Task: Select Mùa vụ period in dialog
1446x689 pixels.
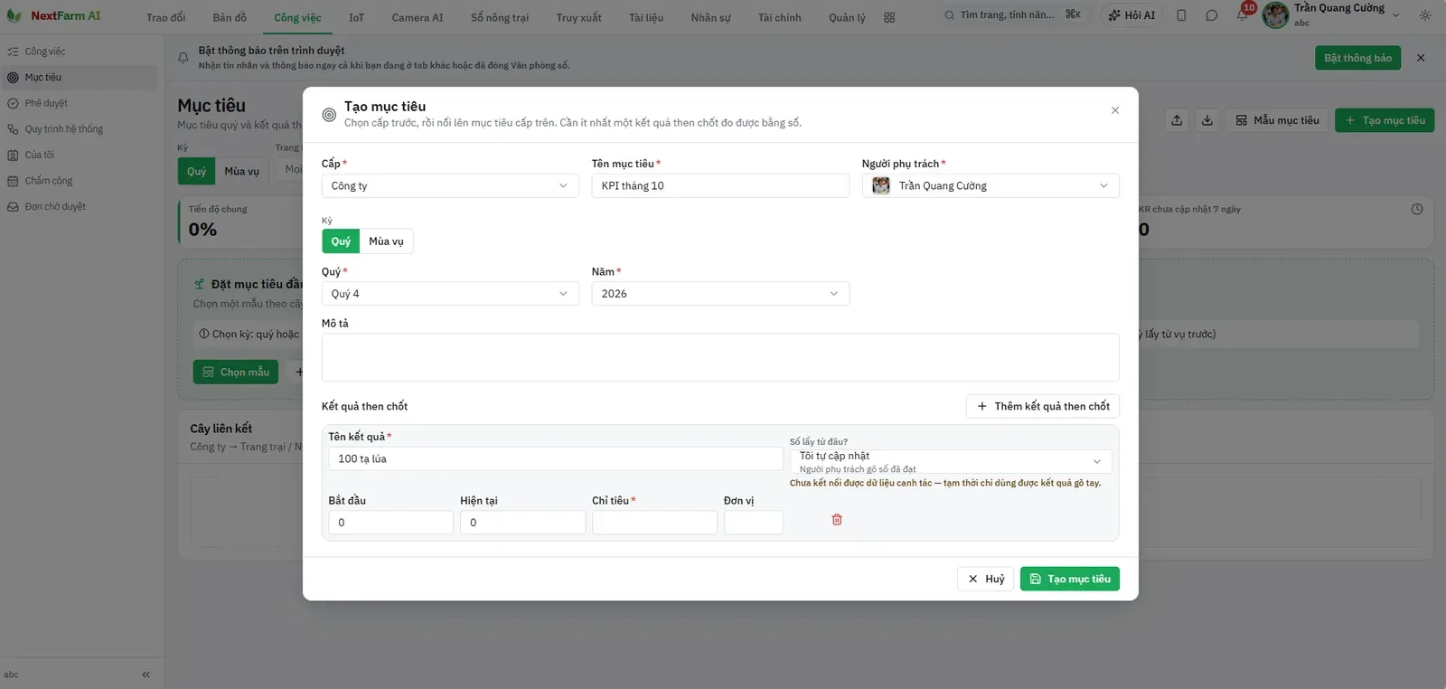Action: (x=386, y=241)
